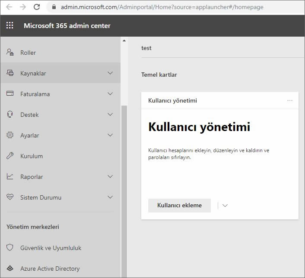Image resolution: width=305 pixels, height=278 pixels.
Task: Open Raporlar in the sidebar
Action: pyautogui.click(x=60, y=177)
